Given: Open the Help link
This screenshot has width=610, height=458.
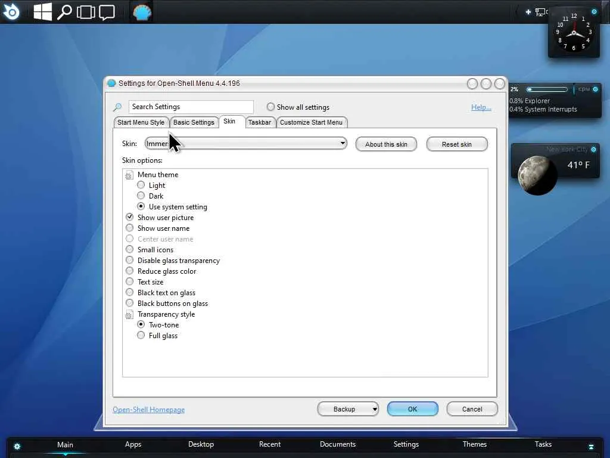Looking at the screenshot, I should (481, 107).
